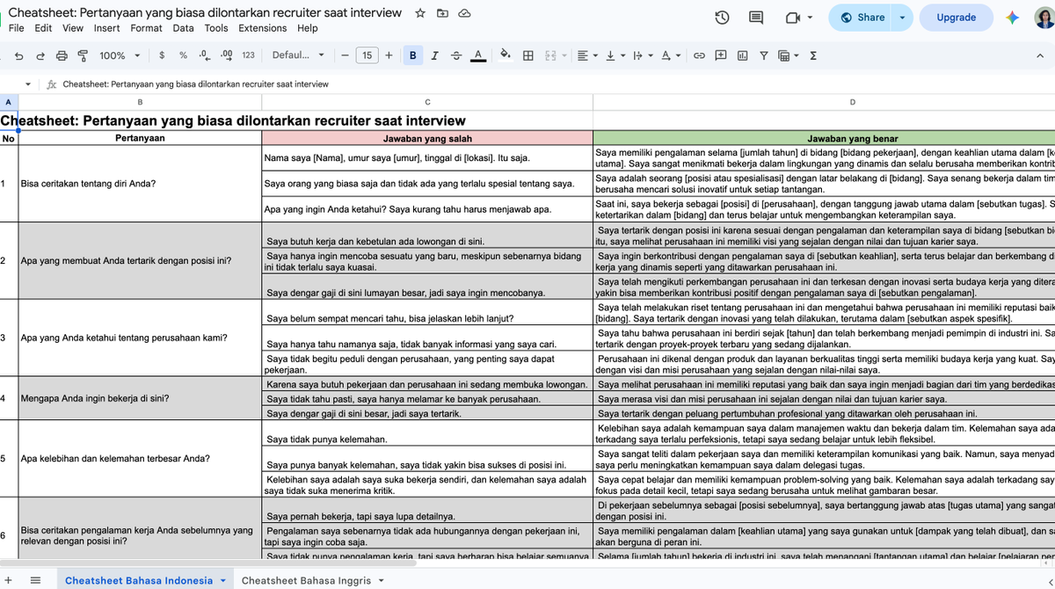Viewport: 1055px width, 589px height.
Task: Open the all sheets list
Action: 35,580
